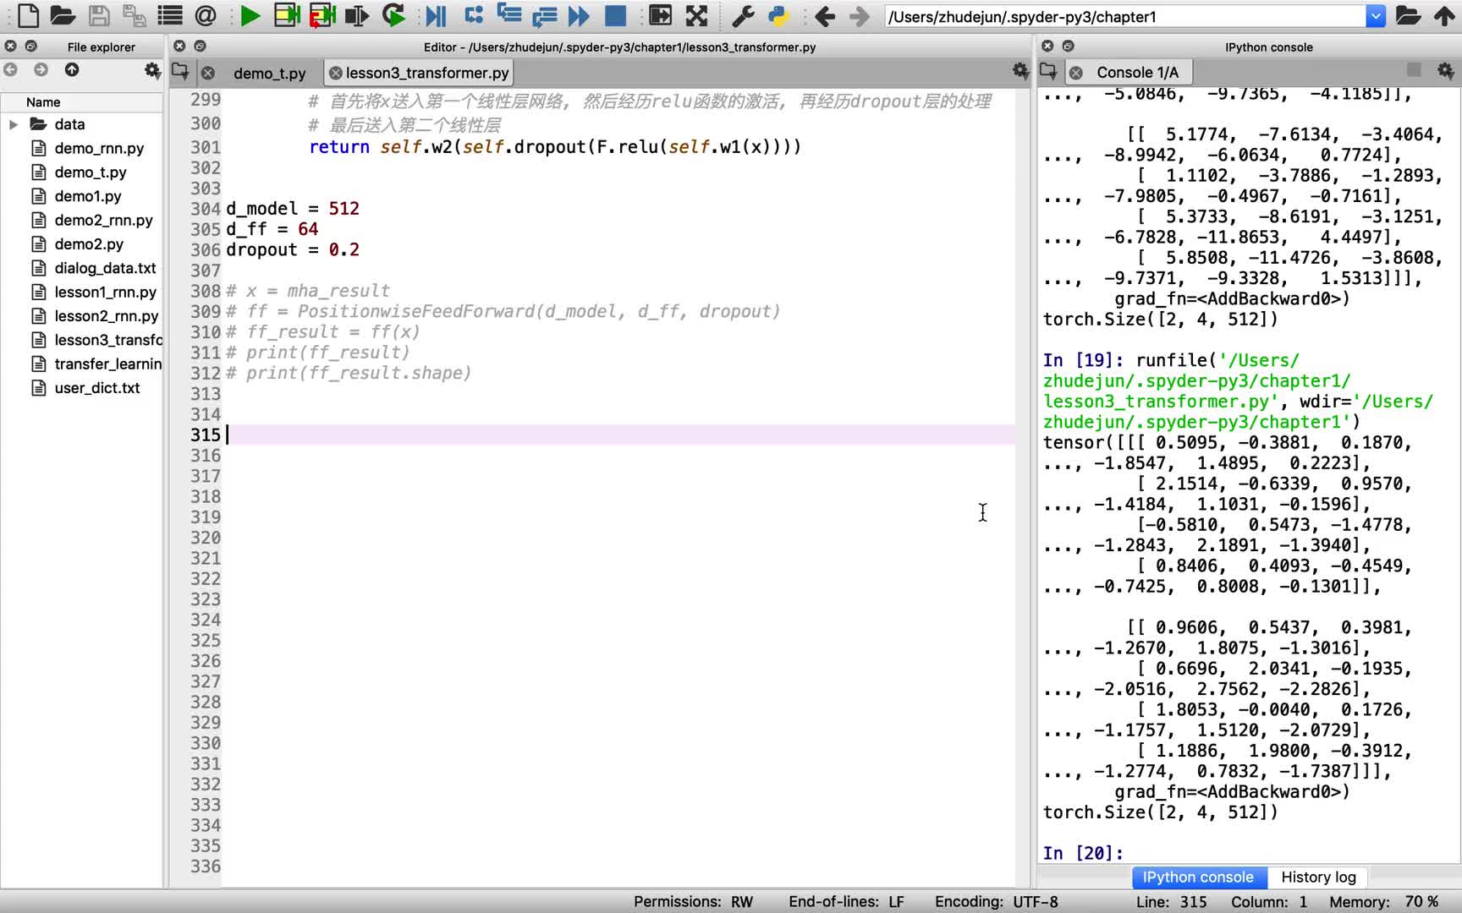The height and width of the screenshot is (913, 1462).
Task: Undock the Editor pane
Action: click(x=200, y=46)
